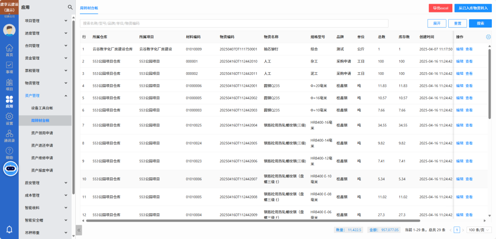
Task: Open the 事项 tasks icon
Action: 9,68
